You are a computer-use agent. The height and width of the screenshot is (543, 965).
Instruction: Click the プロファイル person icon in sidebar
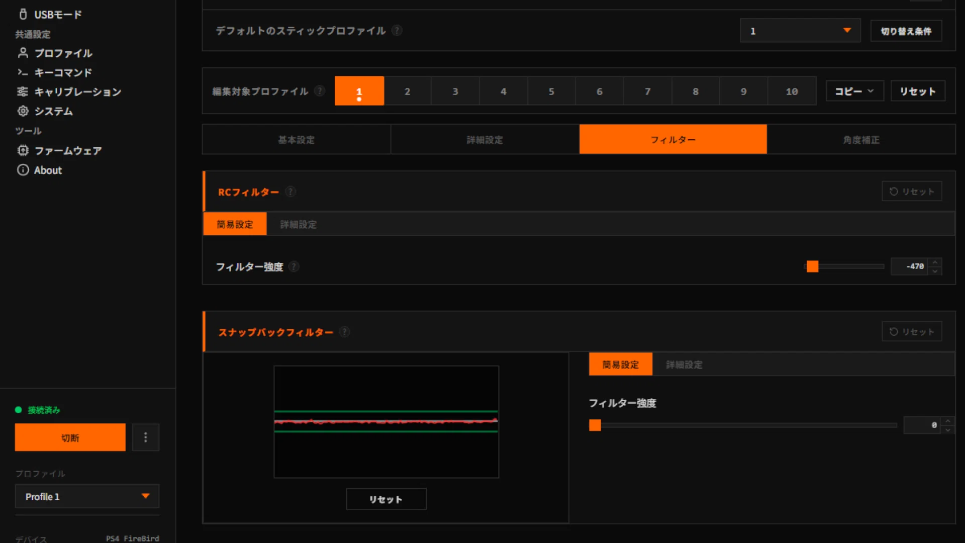tap(23, 53)
